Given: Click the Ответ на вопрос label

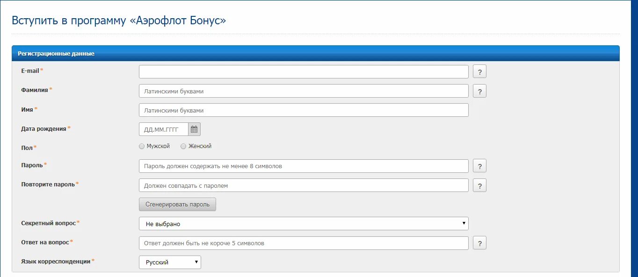Looking at the screenshot, I should 45,242.
